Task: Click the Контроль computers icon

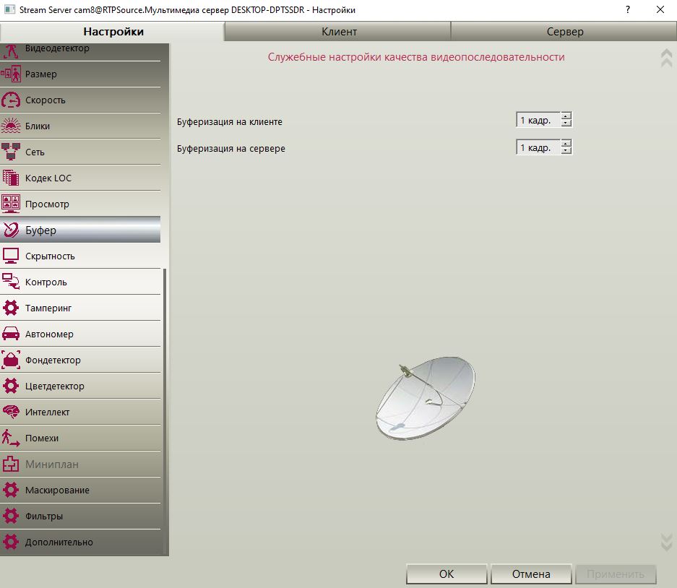Action: tap(11, 282)
